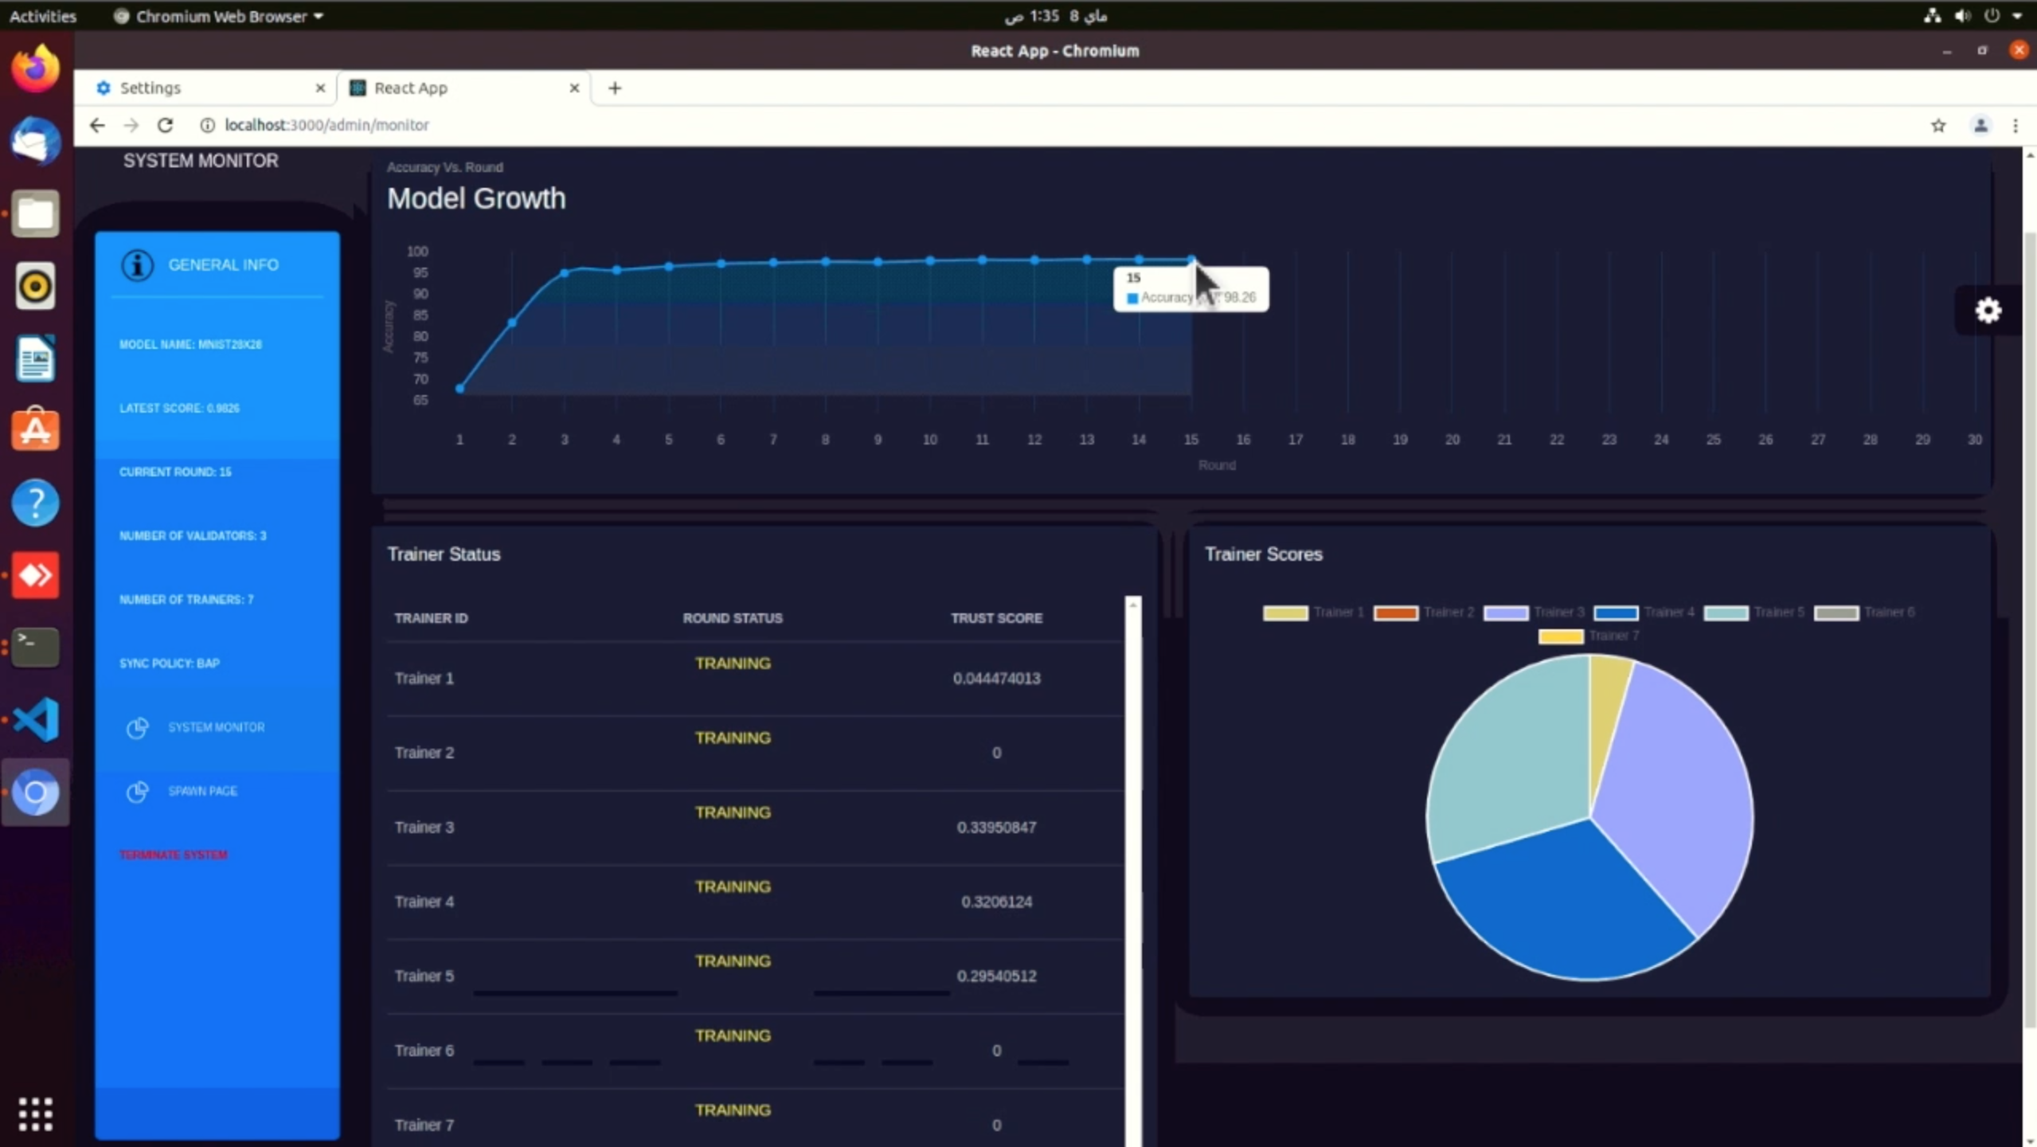Click the Terminate System link
The width and height of the screenshot is (2037, 1147).
[173, 855]
